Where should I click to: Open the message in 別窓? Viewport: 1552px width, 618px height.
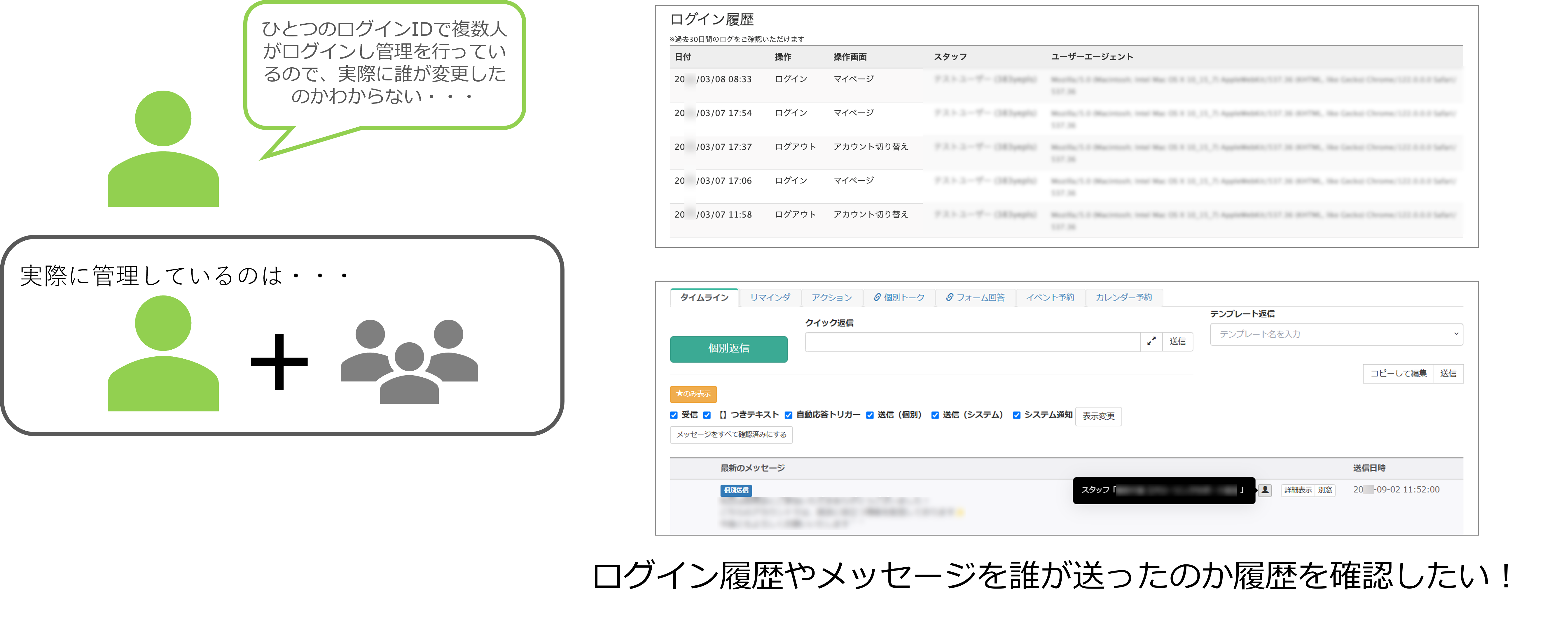(x=1324, y=490)
